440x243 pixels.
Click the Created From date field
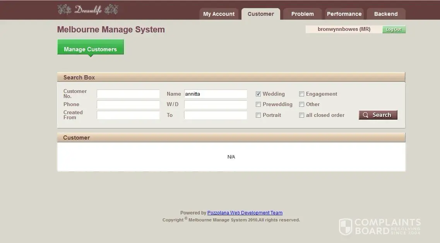(128, 115)
